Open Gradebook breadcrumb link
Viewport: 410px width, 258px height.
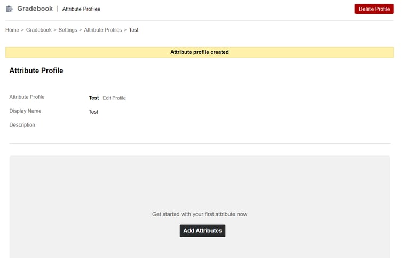[39, 30]
